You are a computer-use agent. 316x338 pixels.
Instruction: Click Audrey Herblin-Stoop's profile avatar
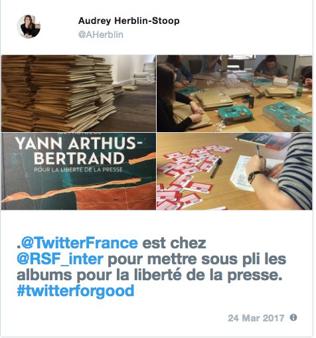(29, 27)
